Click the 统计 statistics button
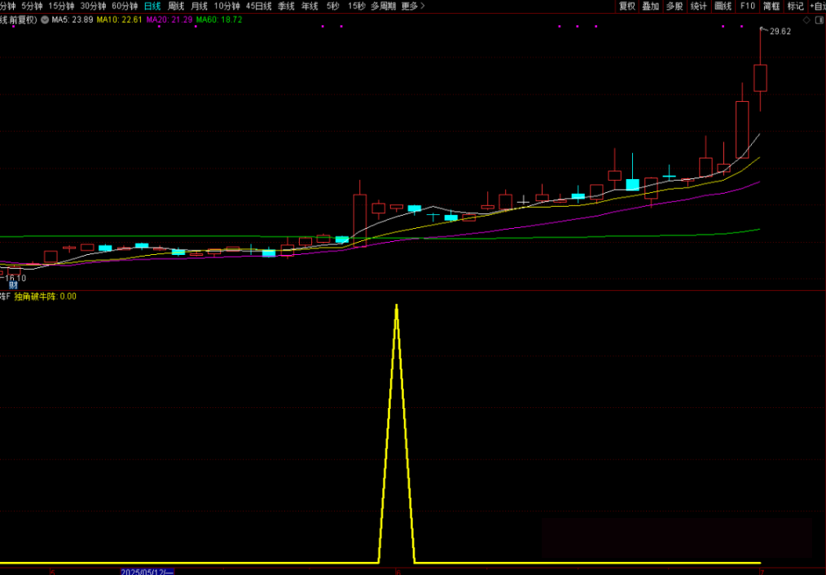The height and width of the screenshot is (575, 826). coord(698,6)
